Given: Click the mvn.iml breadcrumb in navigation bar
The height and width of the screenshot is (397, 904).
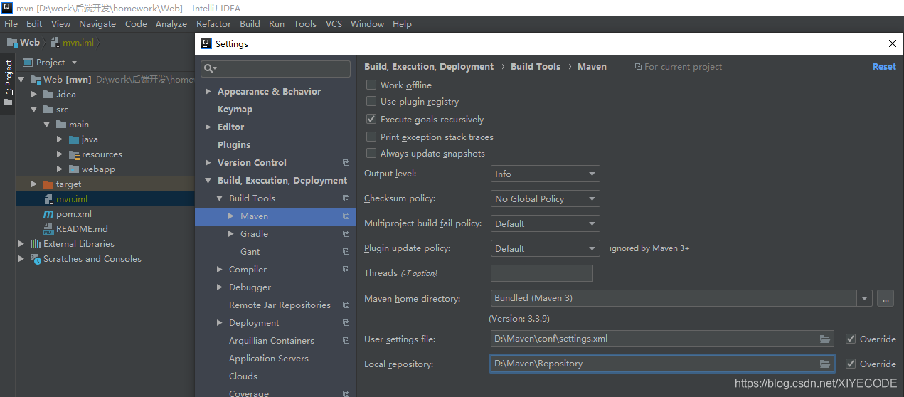Looking at the screenshot, I should (x=78, y=43).
